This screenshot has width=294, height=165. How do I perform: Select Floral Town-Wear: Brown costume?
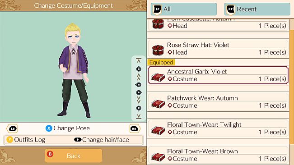pos(218,155)
